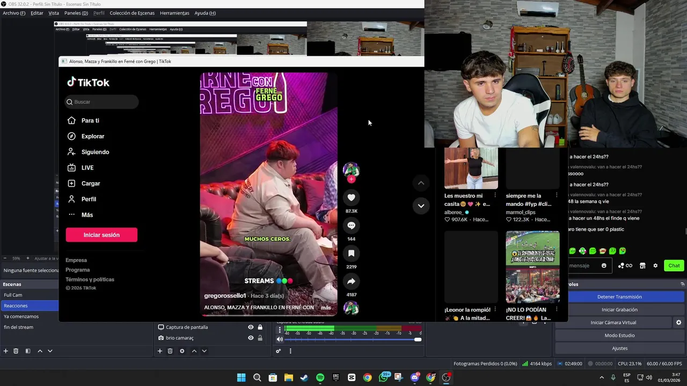The image size is (687, 386).
Task: Open Spotify from the taskbar
Action: point(320,377)
